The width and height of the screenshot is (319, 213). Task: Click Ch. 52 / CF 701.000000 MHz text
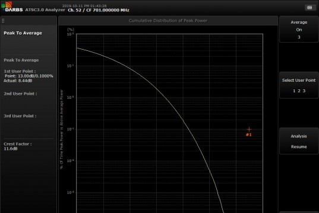(99, 10)
